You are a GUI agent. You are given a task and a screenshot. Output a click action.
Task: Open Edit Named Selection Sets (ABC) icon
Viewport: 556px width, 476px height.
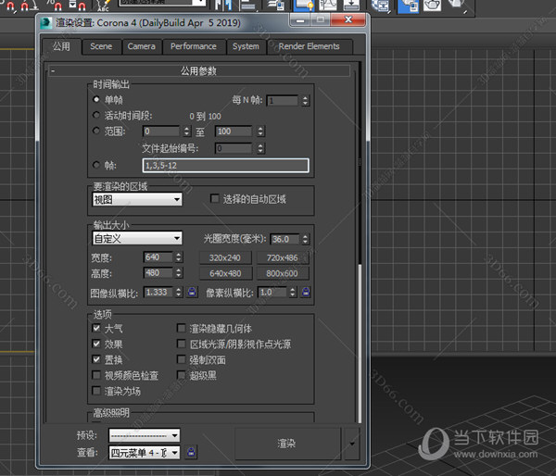click(103, 6)
